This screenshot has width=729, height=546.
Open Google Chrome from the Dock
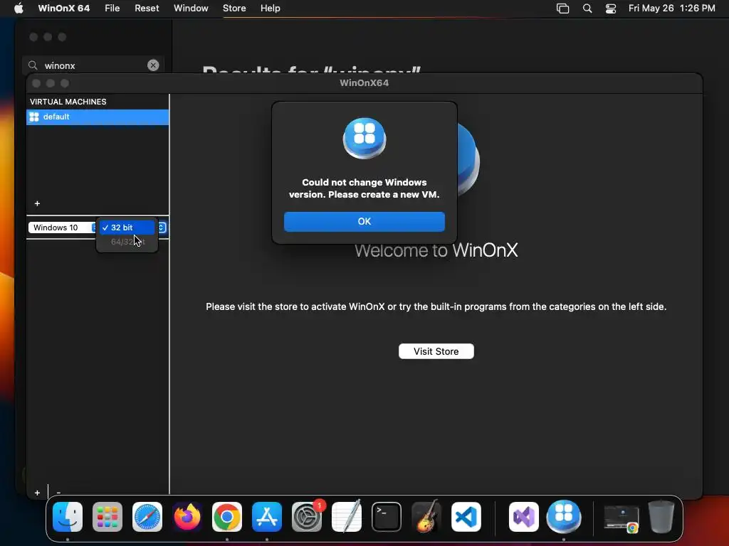pos(227,517)
